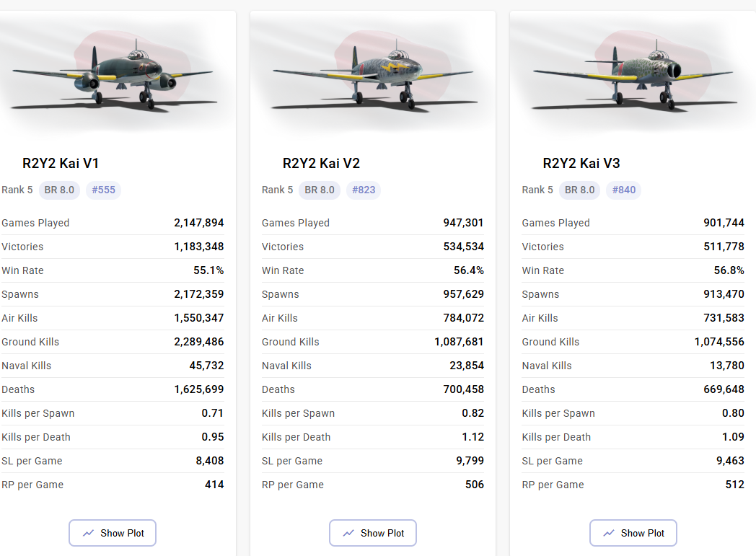
Task: Open the R2Y2 Kai V2 title
Action: [x=321, y=163]
